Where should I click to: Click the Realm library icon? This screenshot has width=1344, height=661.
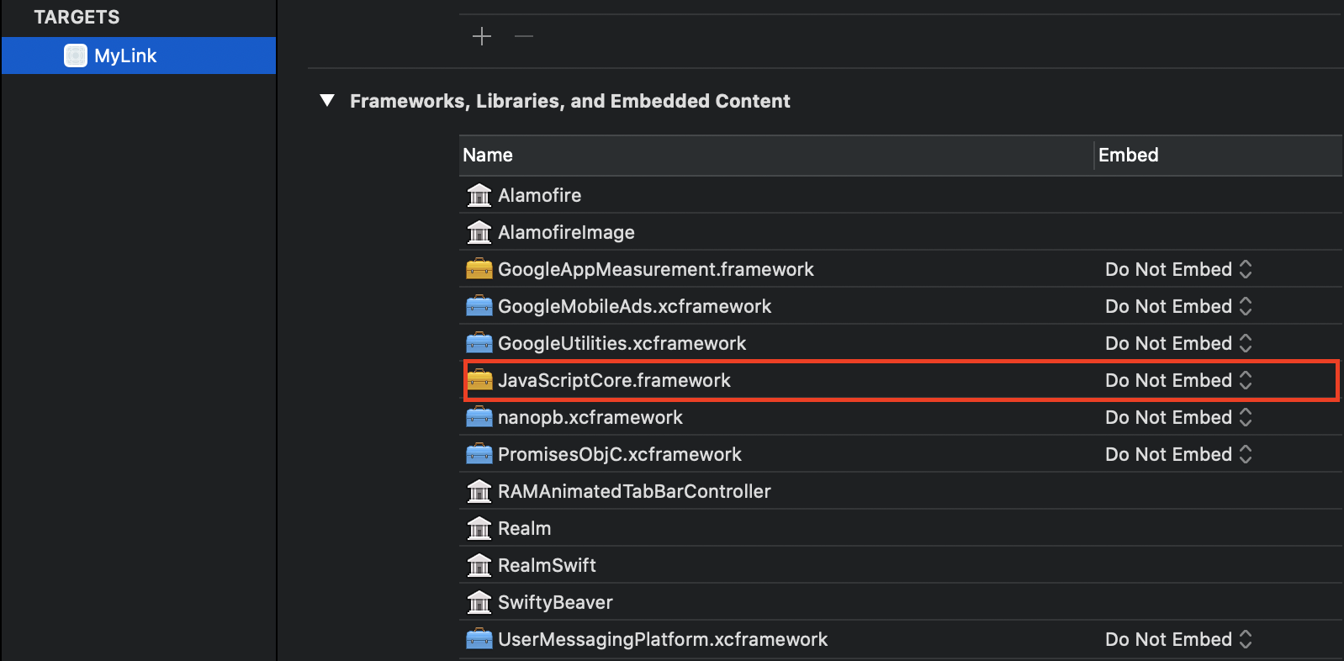pyautogui.click(x=479, y=528)
